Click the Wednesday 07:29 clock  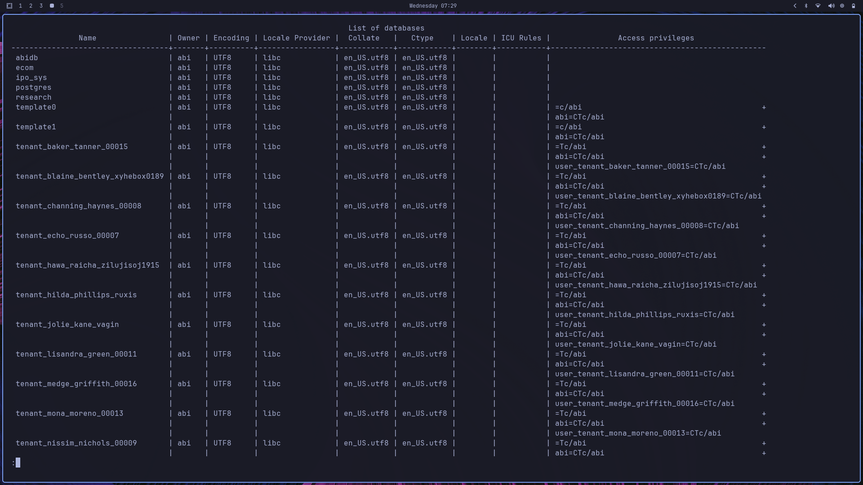[x=432, y=6]
